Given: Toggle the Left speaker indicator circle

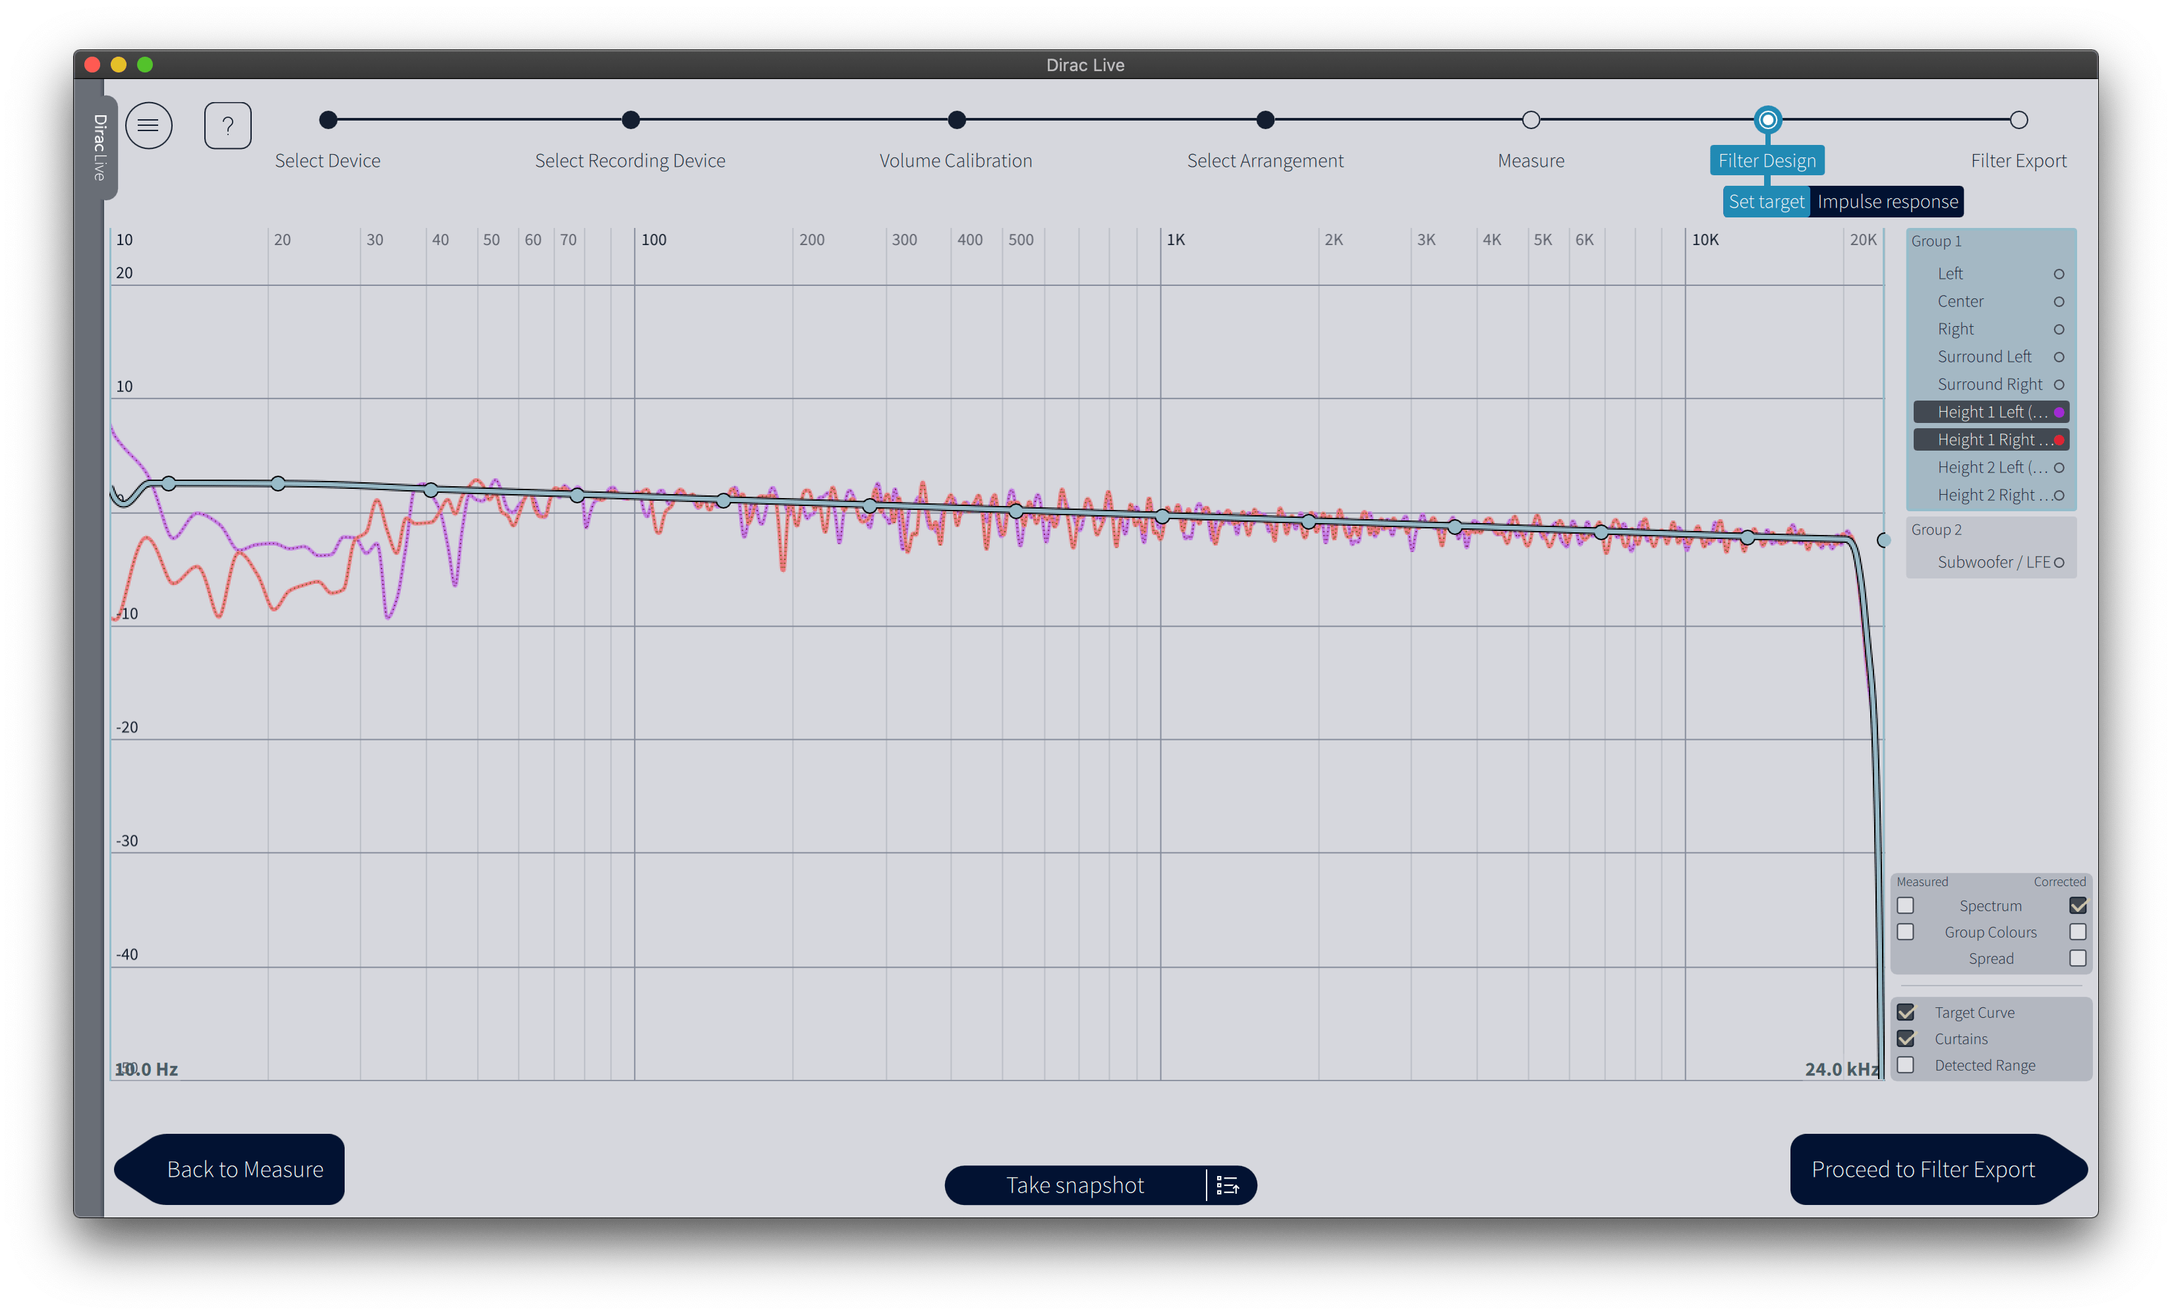Looking at the screenshot, I should tap(2059, 274).
